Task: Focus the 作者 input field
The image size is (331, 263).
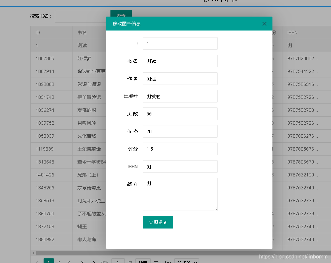Action: click(180, 79)
